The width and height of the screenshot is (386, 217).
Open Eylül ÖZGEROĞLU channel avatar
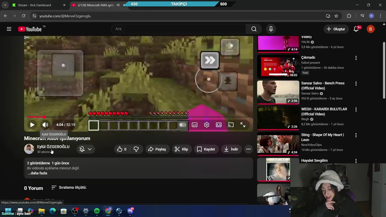29,149
